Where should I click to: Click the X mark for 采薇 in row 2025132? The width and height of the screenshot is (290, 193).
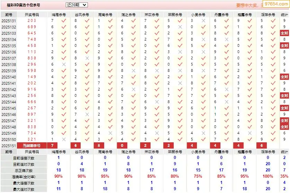180,27
